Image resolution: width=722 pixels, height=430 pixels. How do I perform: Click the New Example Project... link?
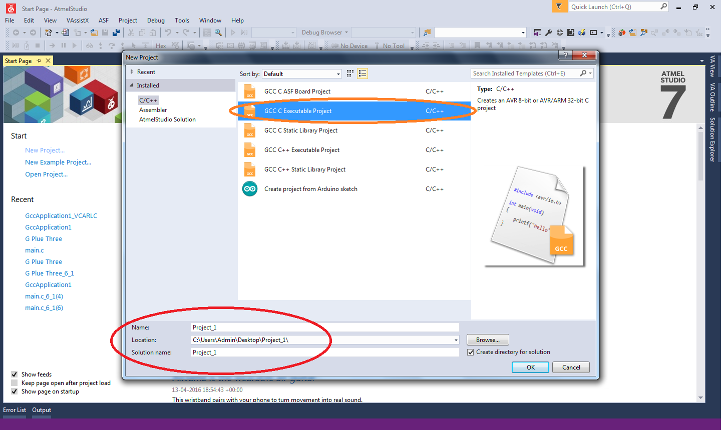pos(58,162)
